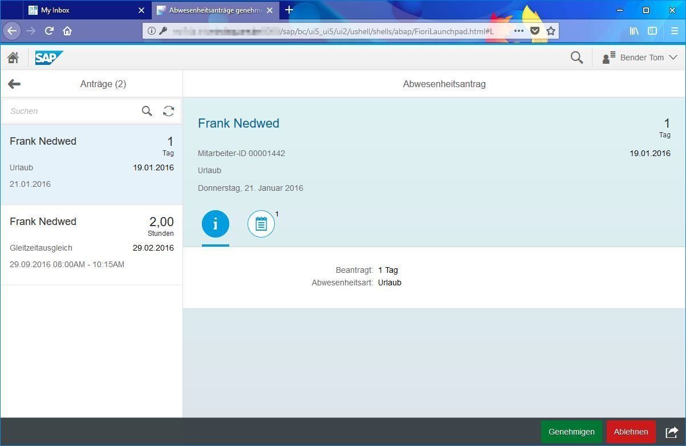This screenshot has width=686, height=446.
Task: Refresh the Anträge list
Action: (168, 111)
